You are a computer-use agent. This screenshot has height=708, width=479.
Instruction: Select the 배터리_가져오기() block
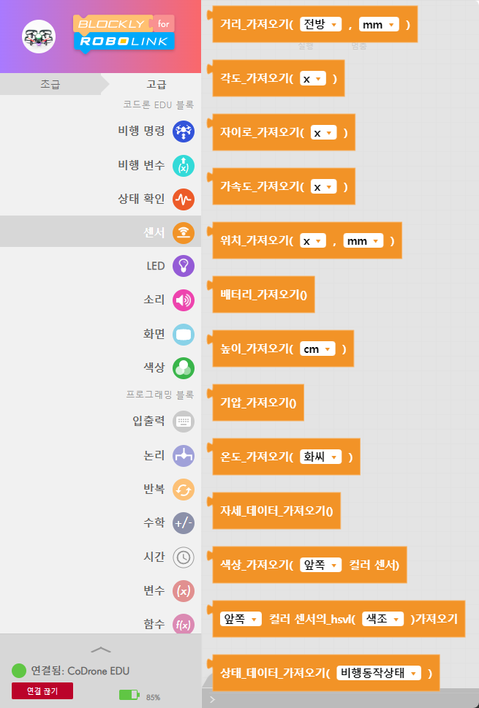point(263,295)
